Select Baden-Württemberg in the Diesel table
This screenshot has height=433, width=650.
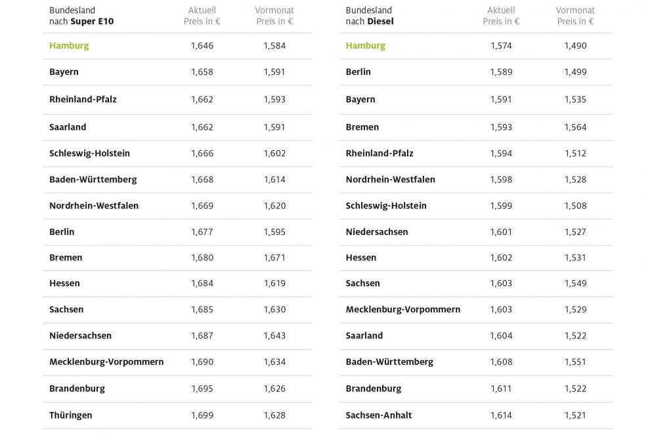[x=389, y=361]
